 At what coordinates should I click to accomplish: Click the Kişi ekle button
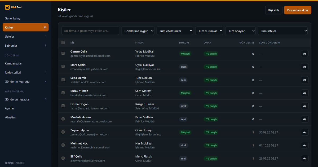(x=274, y=10)
